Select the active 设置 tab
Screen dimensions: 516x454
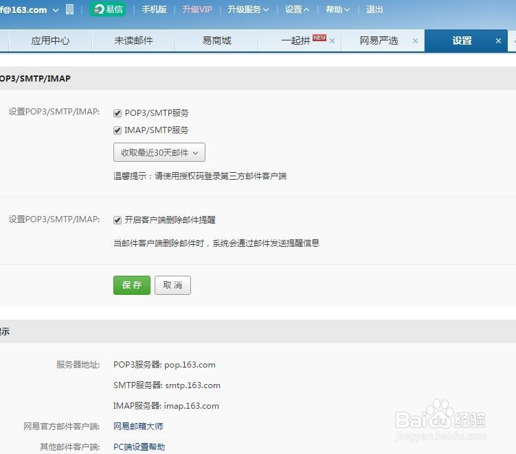tap(462, 40)
